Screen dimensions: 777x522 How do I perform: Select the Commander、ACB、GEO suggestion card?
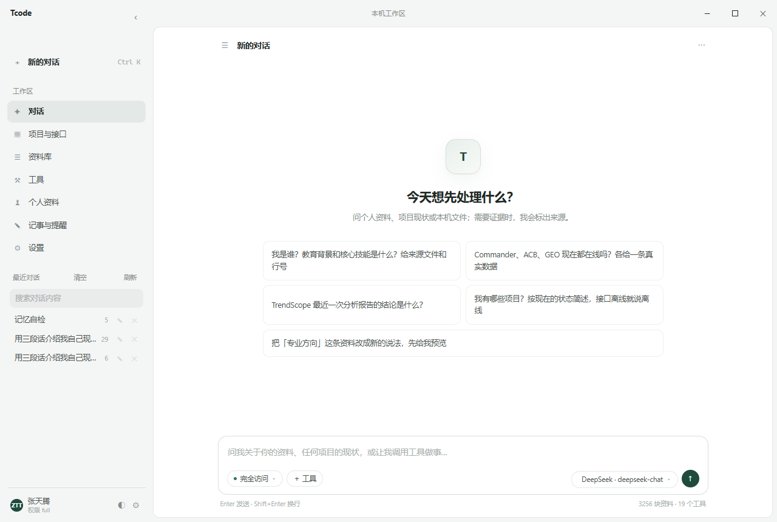coord(565,260)
